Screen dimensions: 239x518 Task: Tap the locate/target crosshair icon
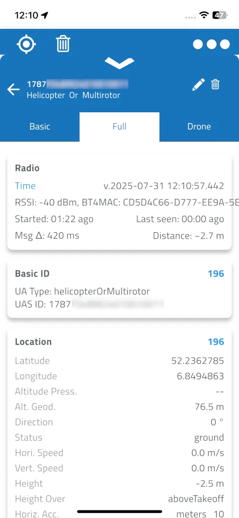click(x=26, y=44)
